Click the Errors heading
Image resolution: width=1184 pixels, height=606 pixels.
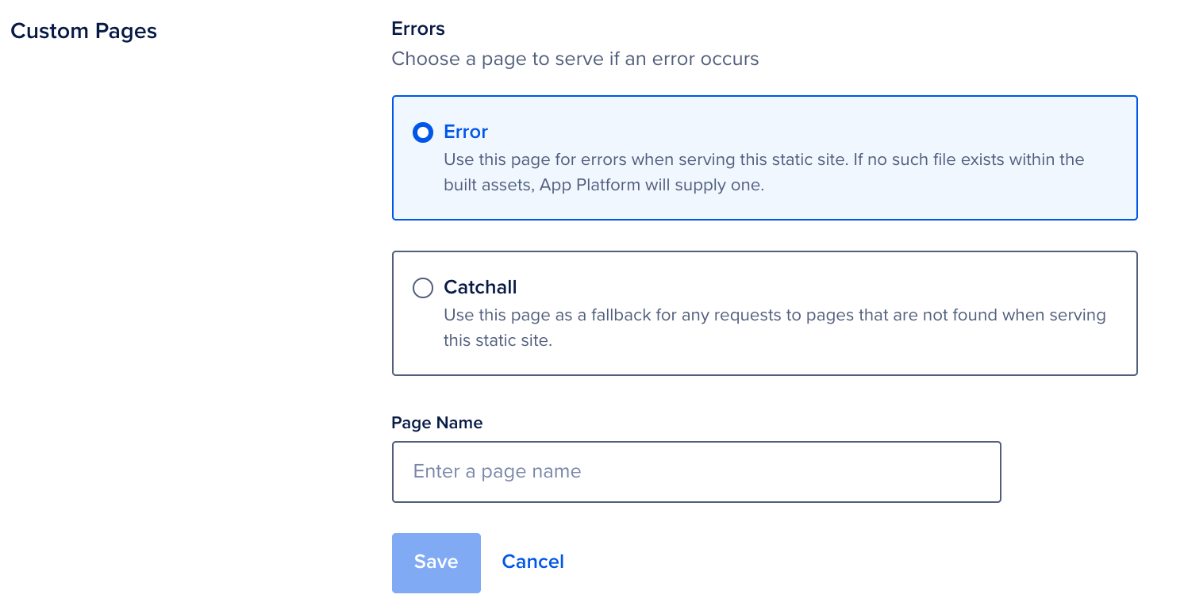pyautogui.click(x=418, y=29)
